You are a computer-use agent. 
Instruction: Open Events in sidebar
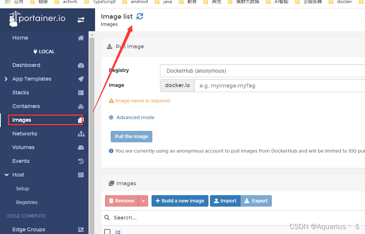point(21,161)
